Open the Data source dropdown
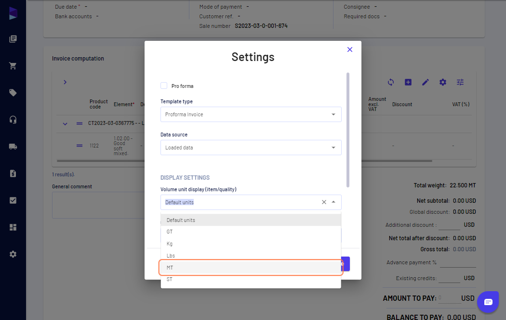The image size is (506, 320). [x=251, y=148]
